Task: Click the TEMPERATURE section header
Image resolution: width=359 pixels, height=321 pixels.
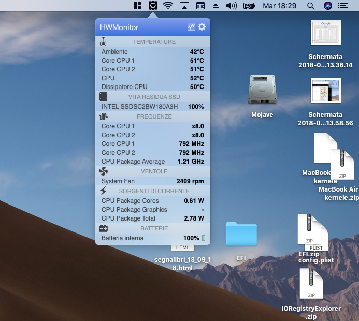Action: (x=153, y=42)
